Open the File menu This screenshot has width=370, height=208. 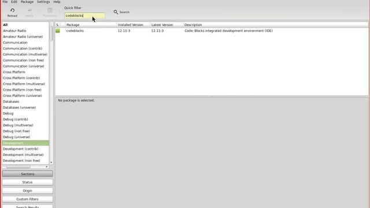click(5, 2)
